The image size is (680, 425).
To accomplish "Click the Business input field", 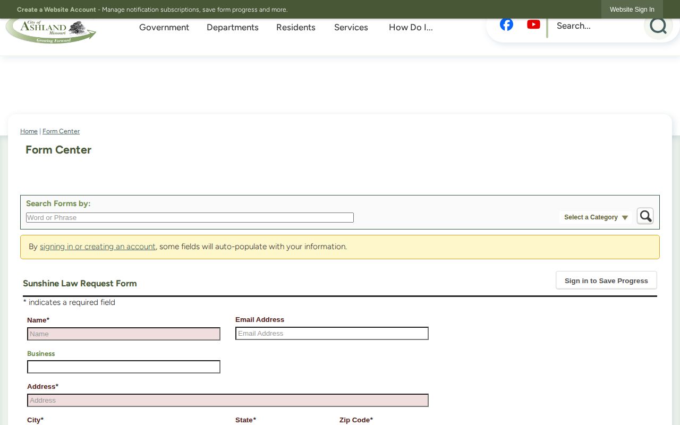I will [124, 367].
